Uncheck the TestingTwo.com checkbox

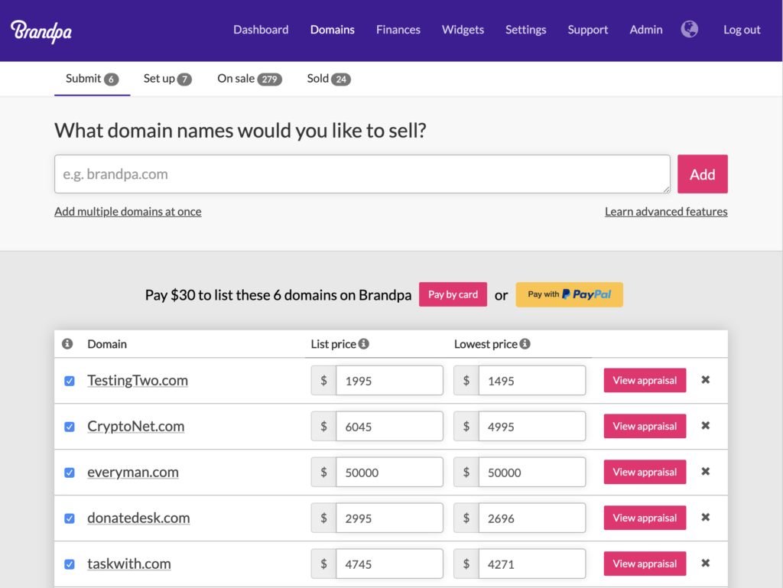tap(70, 381)
